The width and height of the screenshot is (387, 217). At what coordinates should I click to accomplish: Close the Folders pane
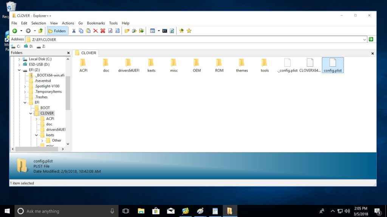[68, 53]
